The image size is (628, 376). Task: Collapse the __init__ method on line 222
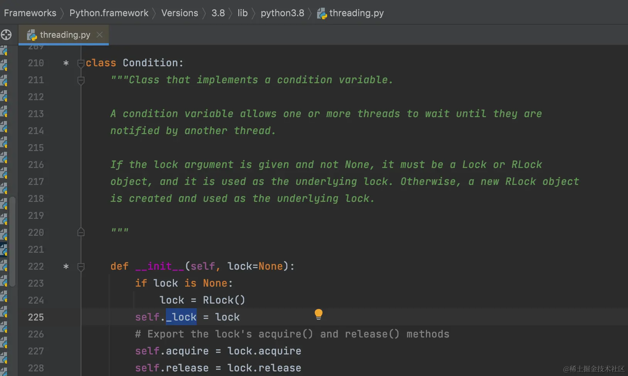point(81,267)
